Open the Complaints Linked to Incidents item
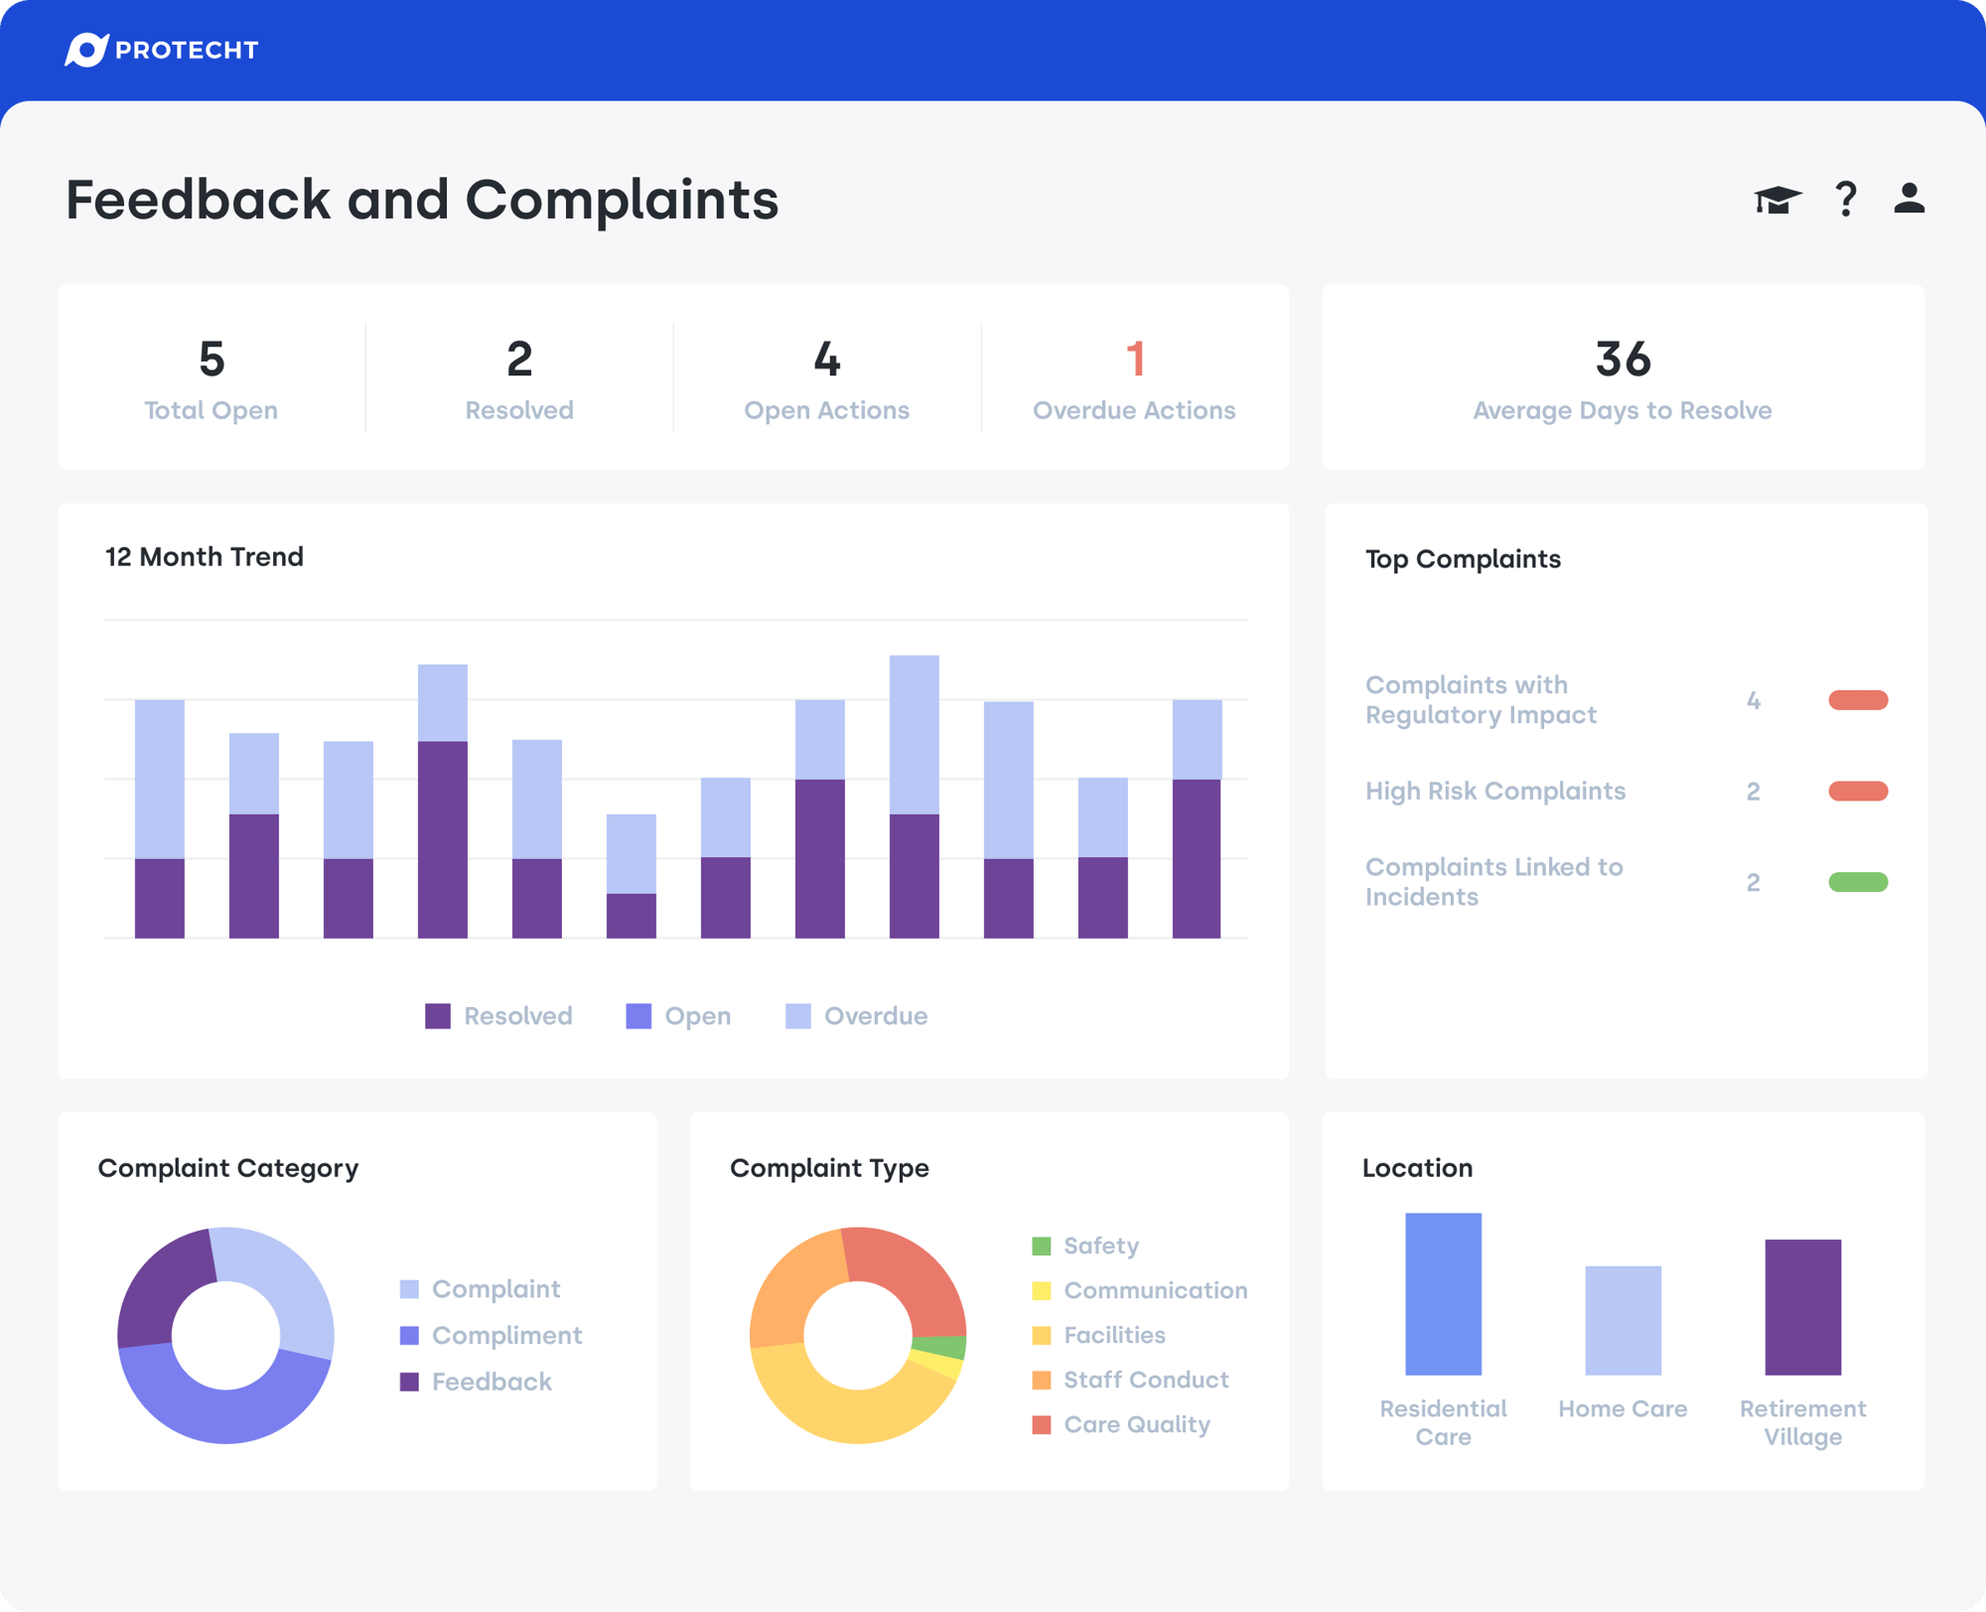Screen dimensions: 1986x1612 [x=1494, y=881]
